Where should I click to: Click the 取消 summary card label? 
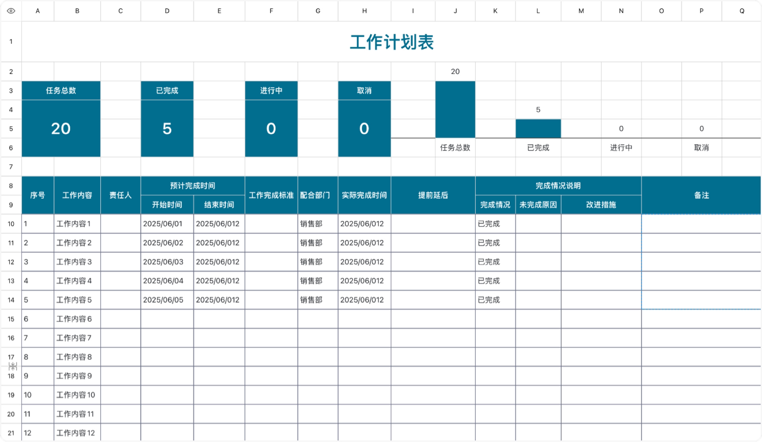(x=364, y=91)
